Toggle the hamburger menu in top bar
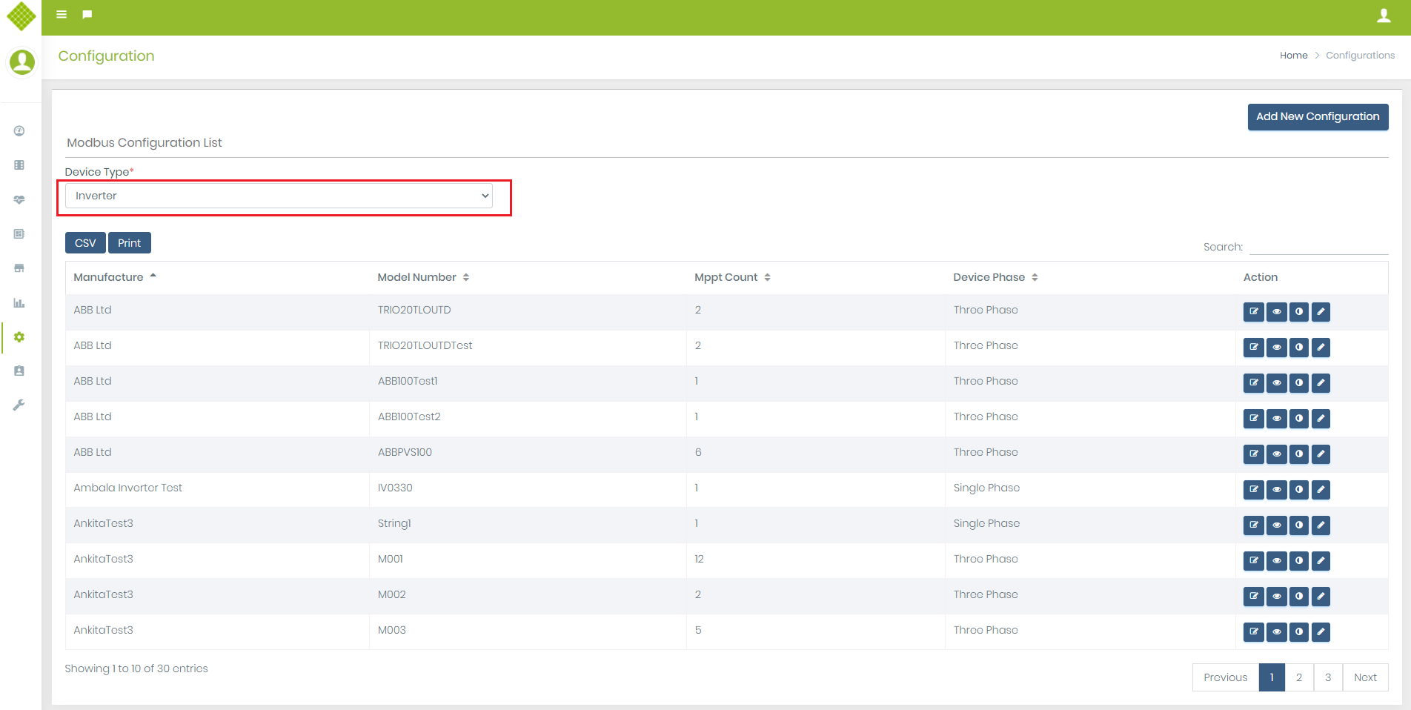 (x=62, y=15)
